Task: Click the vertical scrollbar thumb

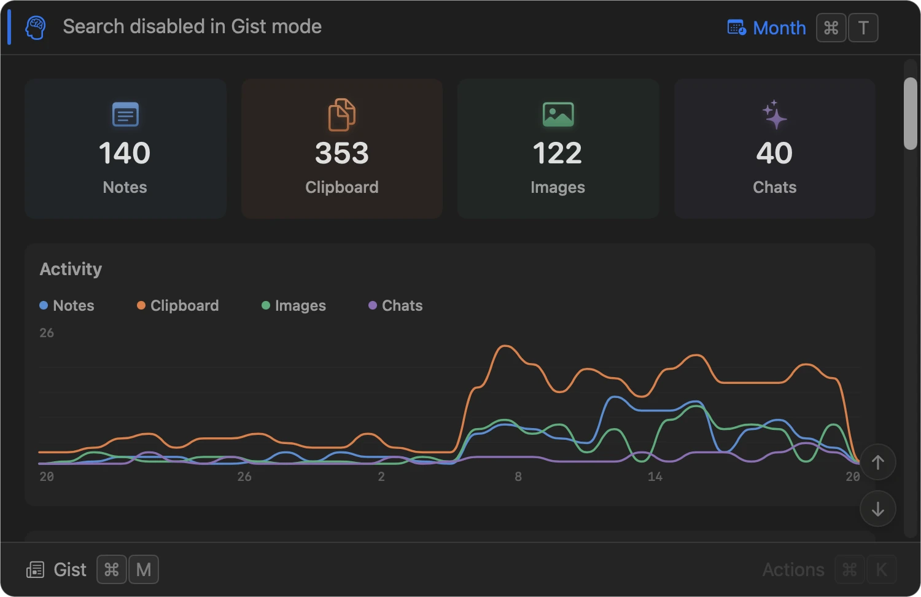Action: click(911, 114)
